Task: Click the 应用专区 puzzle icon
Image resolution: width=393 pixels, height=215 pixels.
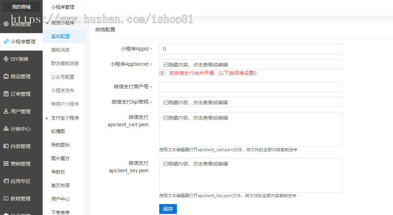Action: tap(6, 181)
